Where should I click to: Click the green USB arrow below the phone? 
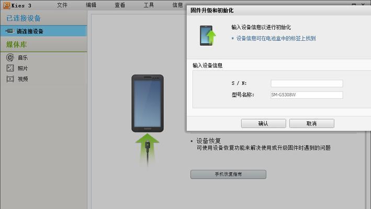(147, 150)
